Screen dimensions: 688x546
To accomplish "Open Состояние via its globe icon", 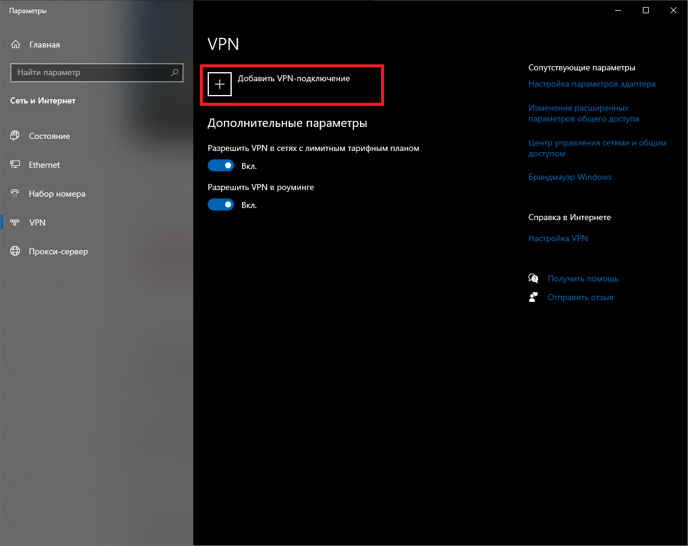I will [16, 136].
